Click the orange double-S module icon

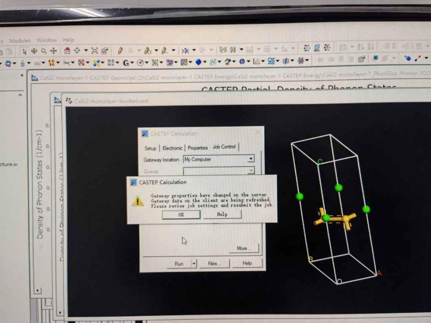tap(51, 63)
